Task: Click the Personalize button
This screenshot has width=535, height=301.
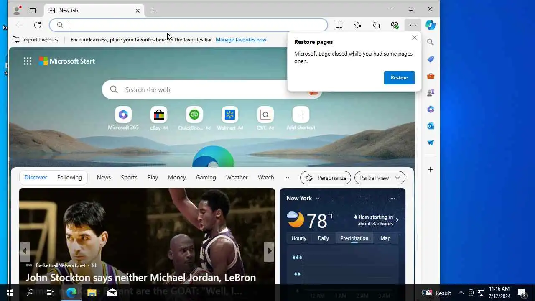Action: 326,178
